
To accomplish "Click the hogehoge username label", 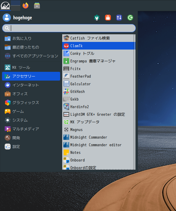I will point(23,18).
